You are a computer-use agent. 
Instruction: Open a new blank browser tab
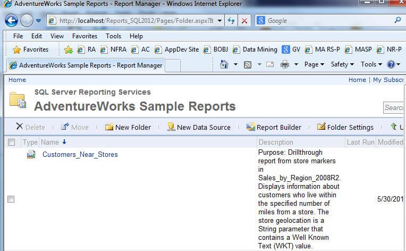173,65
